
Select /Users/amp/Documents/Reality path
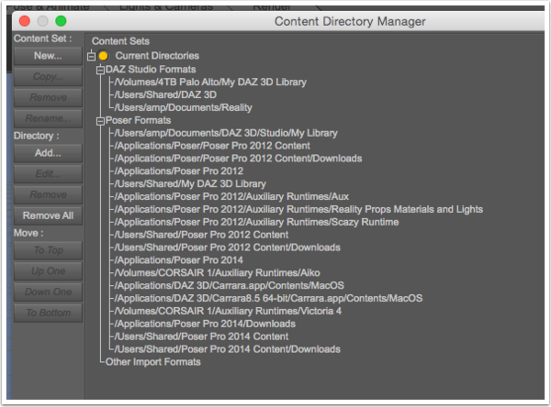click(x=184, y=107)
